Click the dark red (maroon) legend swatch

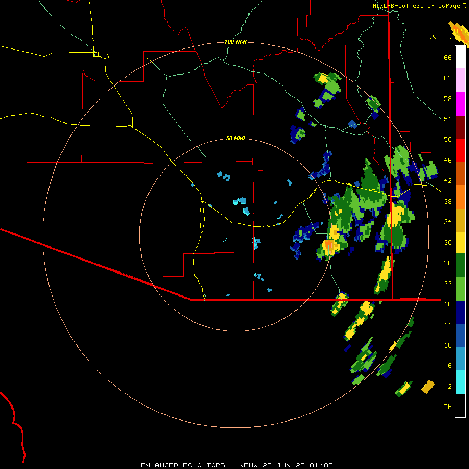pyautogui.click(x=460, y=127)
